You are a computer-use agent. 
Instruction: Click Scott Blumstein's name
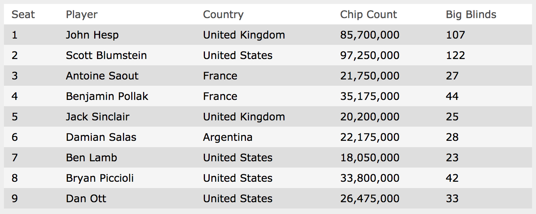coord(106,55)
